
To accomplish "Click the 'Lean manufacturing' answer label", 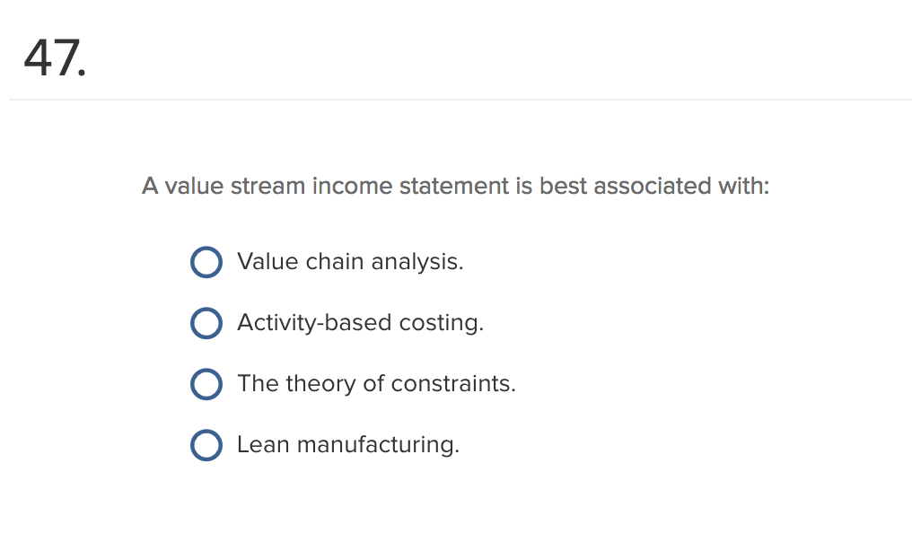I will 347,445.
